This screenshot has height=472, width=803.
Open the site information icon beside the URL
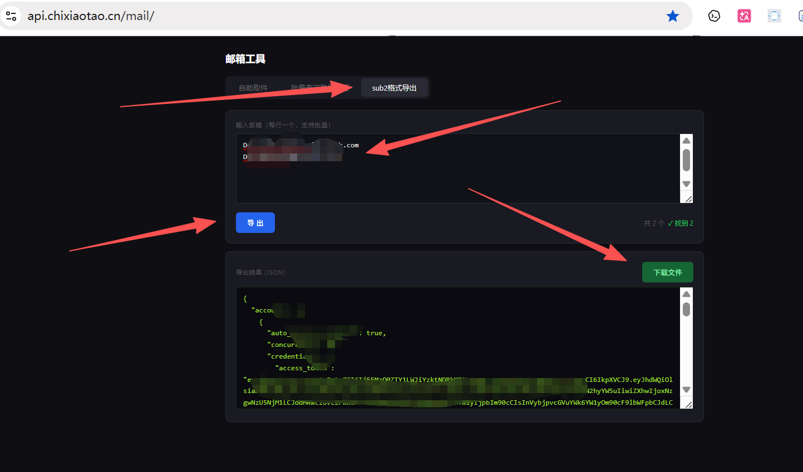[11, 16]
